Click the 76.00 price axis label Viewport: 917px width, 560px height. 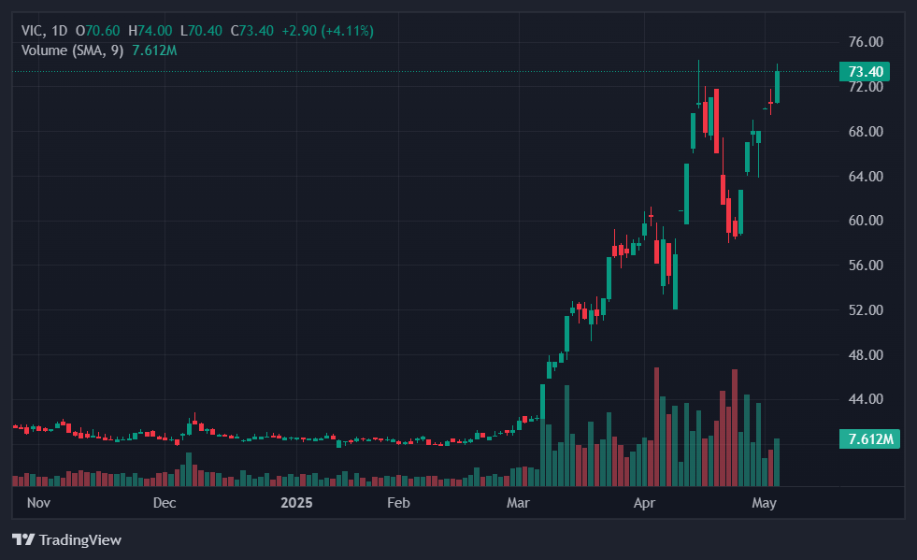pos(866,42)
